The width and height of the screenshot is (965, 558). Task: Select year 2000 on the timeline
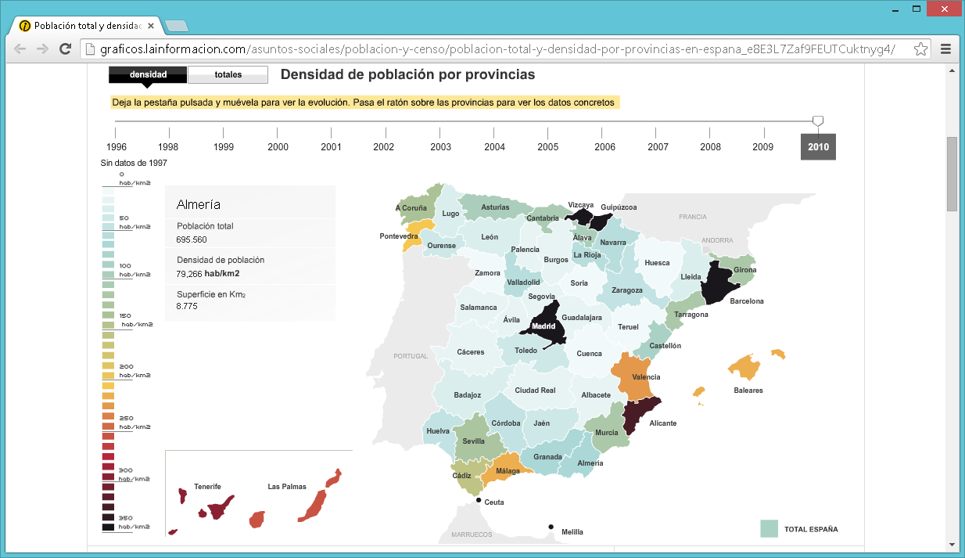278,146
